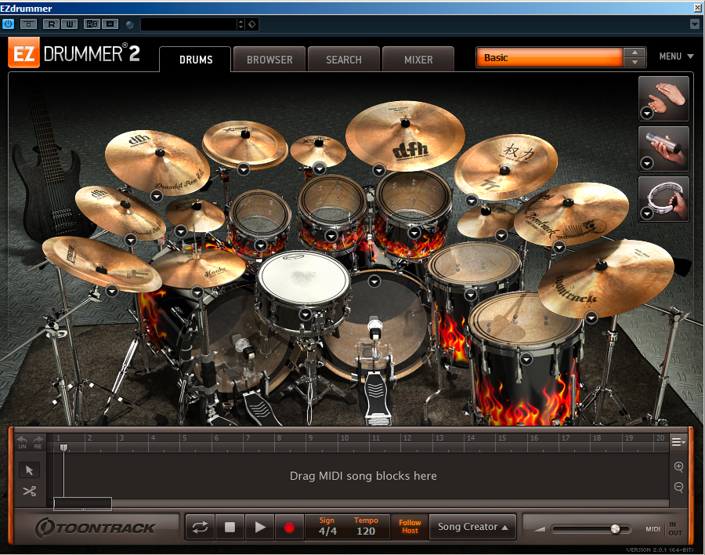
Task: Zoom out the song track timeline
Action: 679,487
